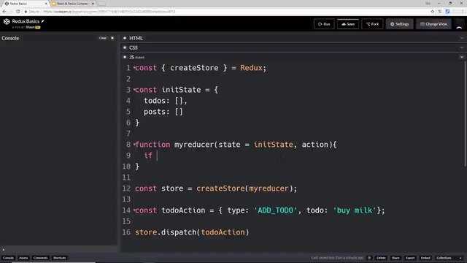Image resolution: width=467 pixels, height=263 pixels.
Task: Toggle Console in footer bar
Action: tap(8, 258)
